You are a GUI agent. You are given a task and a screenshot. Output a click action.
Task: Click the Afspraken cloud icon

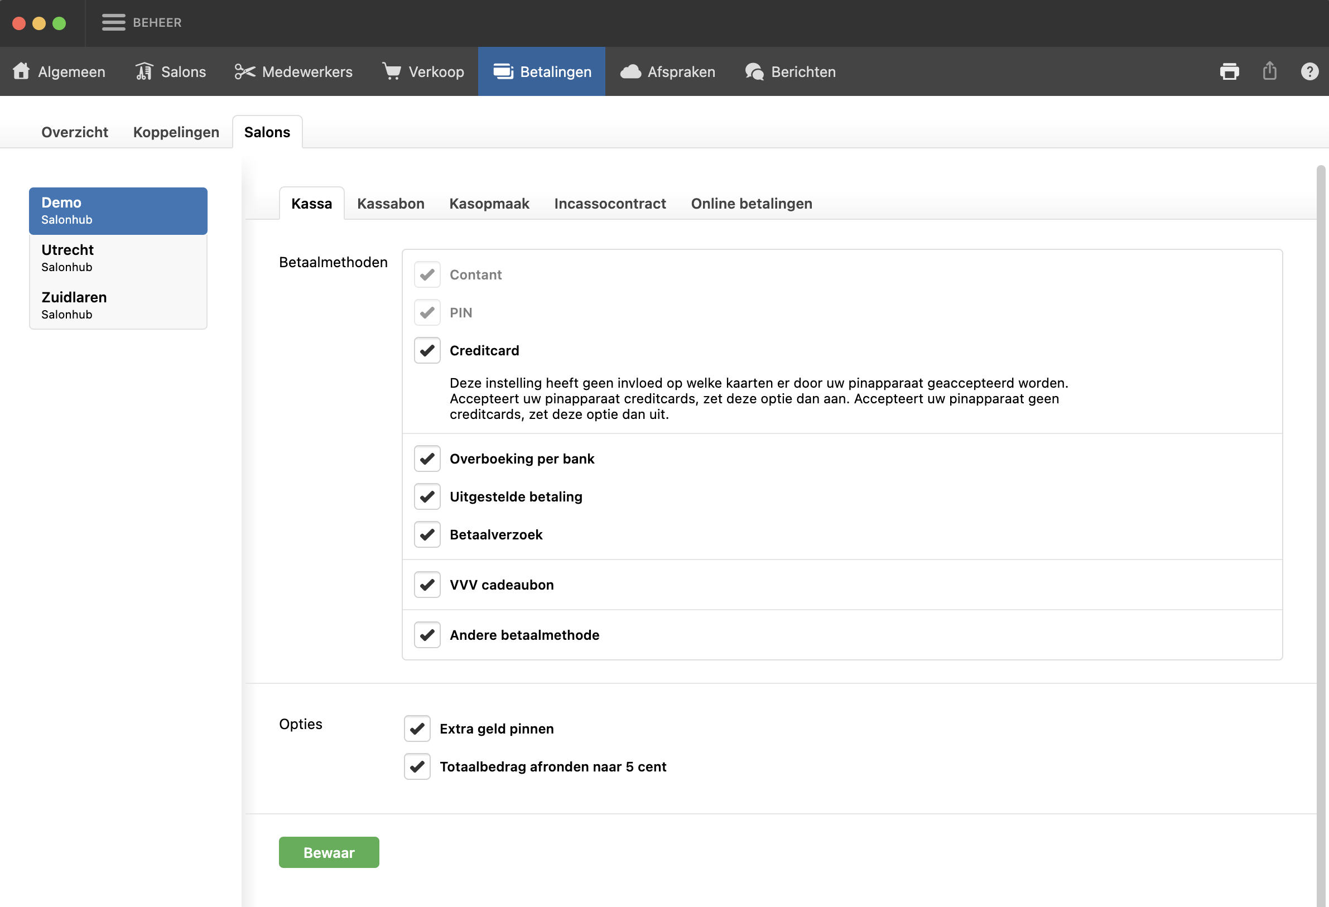coord(631,71)
